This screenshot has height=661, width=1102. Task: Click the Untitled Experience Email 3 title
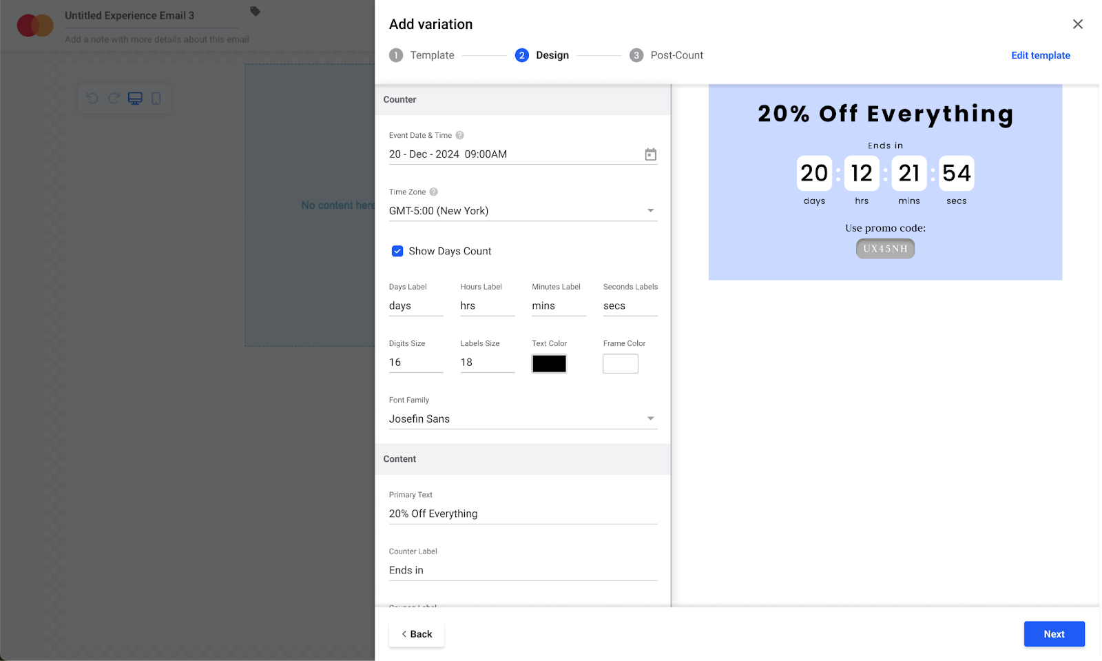[x=129, y=15]
